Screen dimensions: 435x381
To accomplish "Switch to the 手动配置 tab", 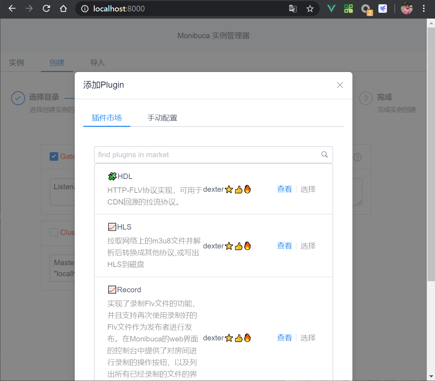I will [162, 118].
